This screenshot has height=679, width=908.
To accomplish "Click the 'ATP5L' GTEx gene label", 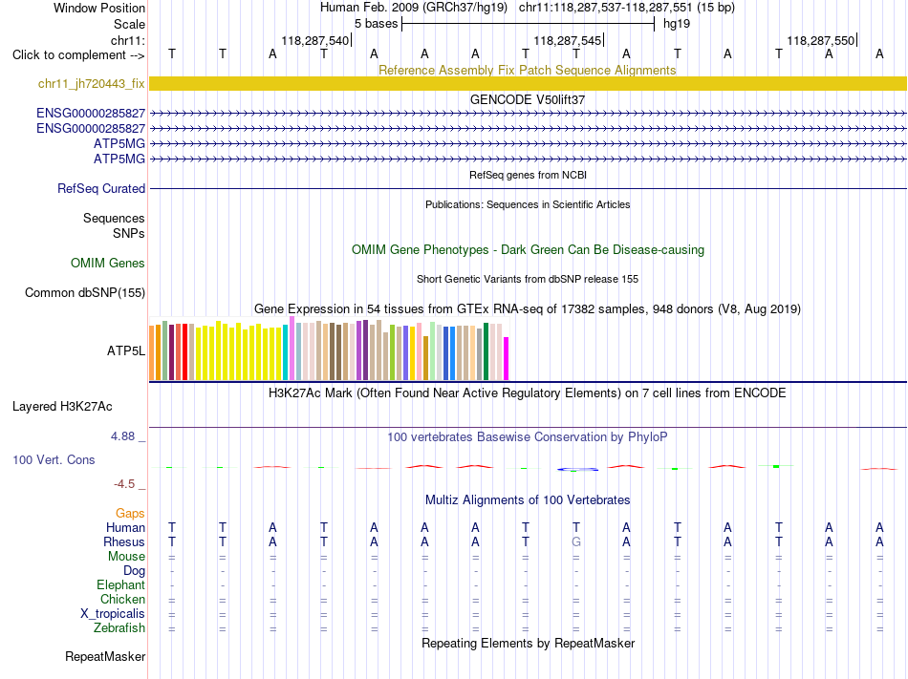I will click(x=125, y=351).
